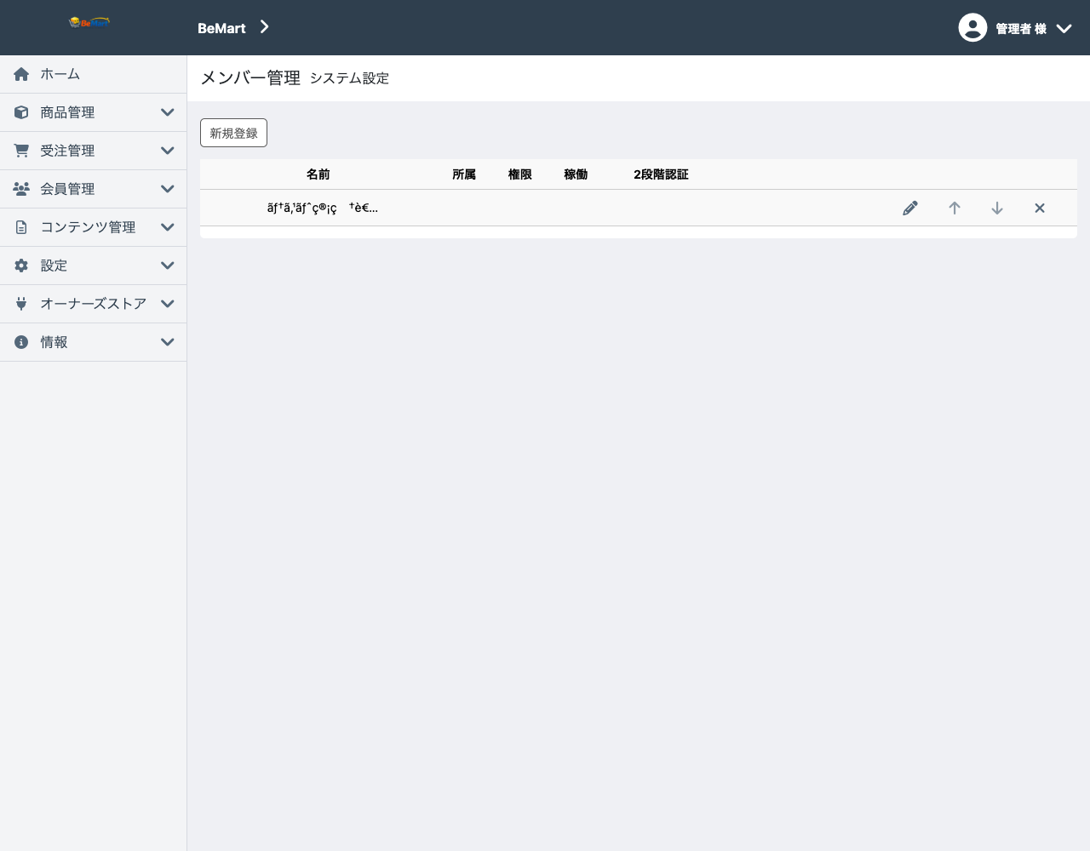The height and width of the screenshot is (851, 1090).
Task: Click the garbled member name text
Action: [x=322, y=208]
